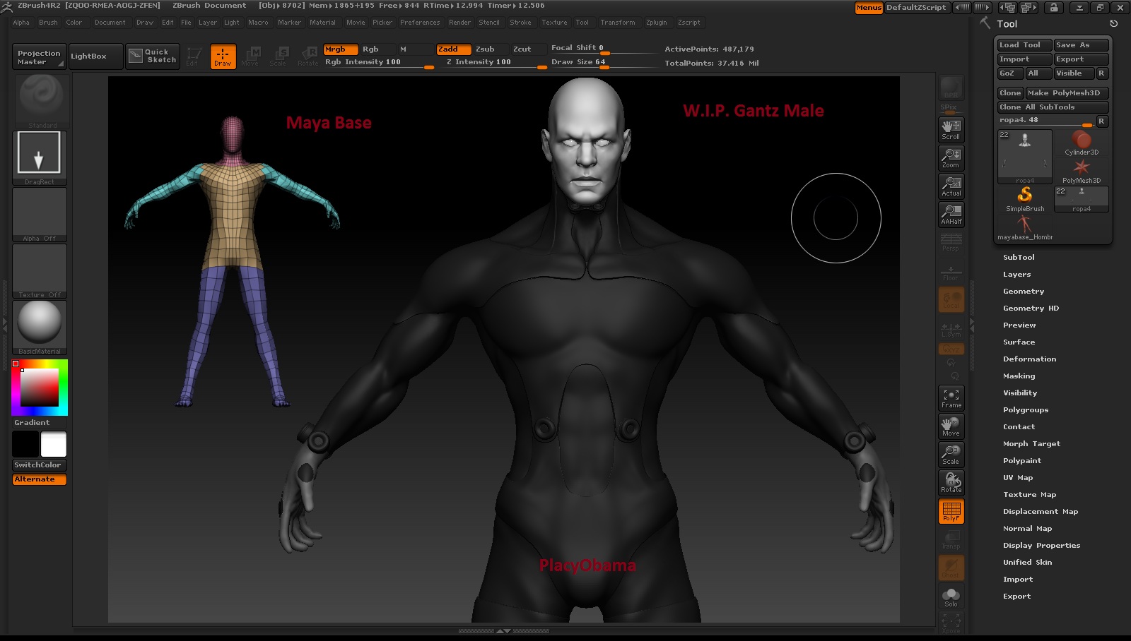This screenshot has height=641, width=1131.
Task: Open the DragRect stroke picker
Action: tap(40, 157)
